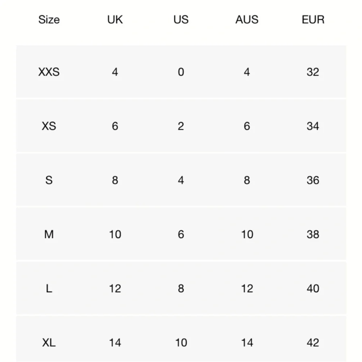The height and width of the screenshot is (362, 362).
Task: Click the XS size row label
Action: coord(49,126)
